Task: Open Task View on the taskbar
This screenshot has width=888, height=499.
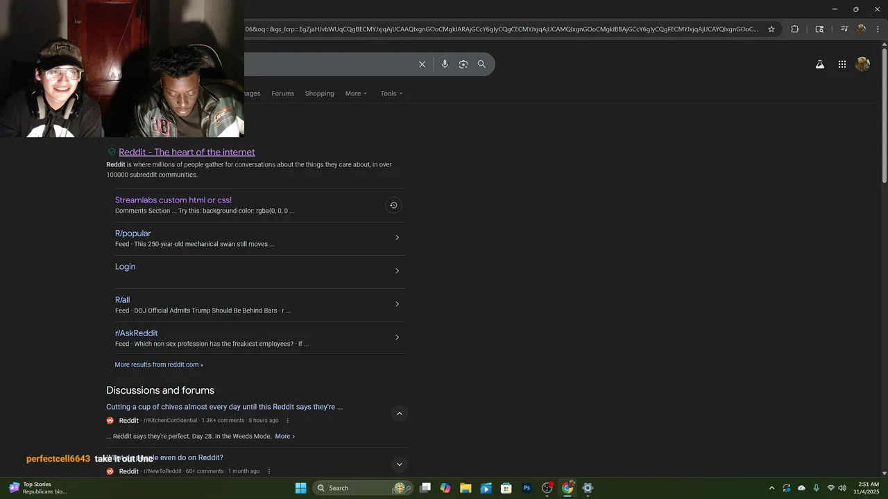Action: (425, 488)
